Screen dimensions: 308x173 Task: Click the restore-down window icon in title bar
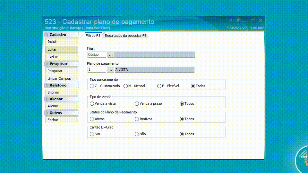[238, 21]
